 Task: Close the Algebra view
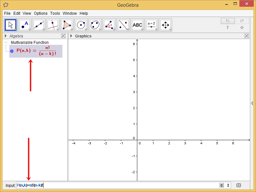pyautogui.click(x=63, y=36)
